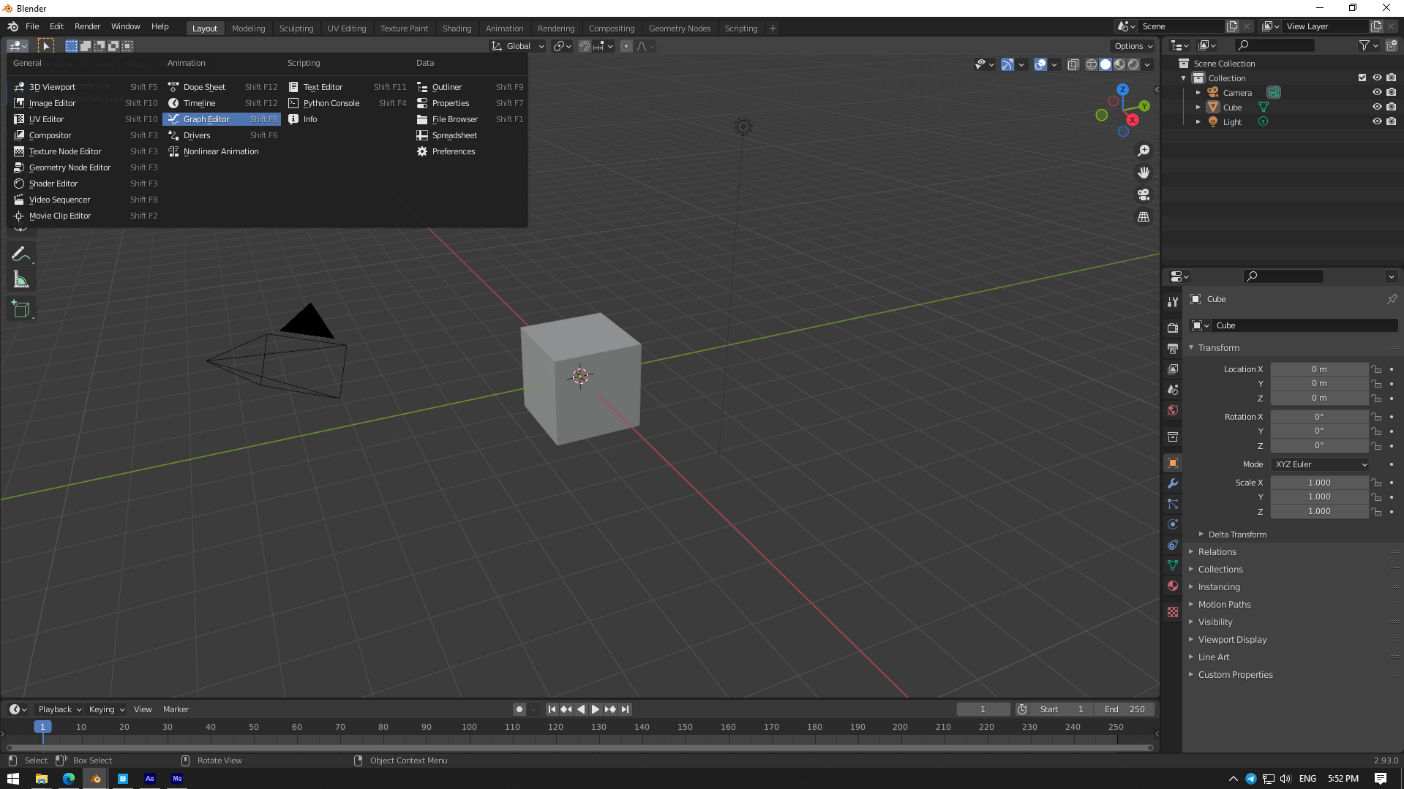Open the Object Data properties green triangle tab
The width and height of the screenshot is (1404, 789).
pos(1173,565)
